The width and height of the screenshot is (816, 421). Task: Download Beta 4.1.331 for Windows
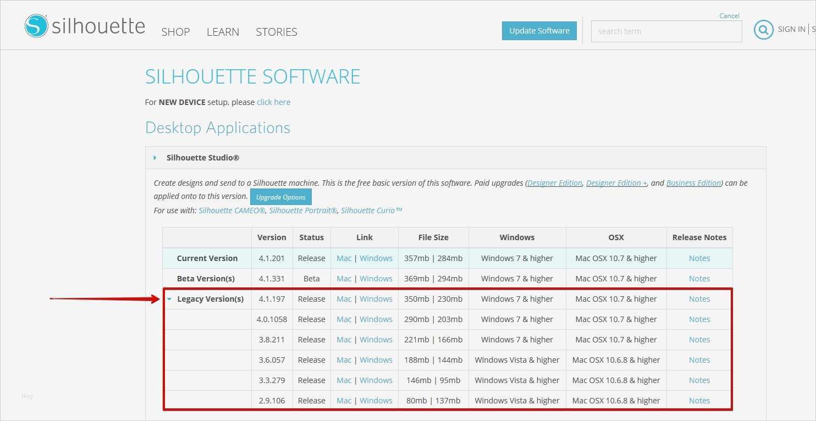click(376, 279)
